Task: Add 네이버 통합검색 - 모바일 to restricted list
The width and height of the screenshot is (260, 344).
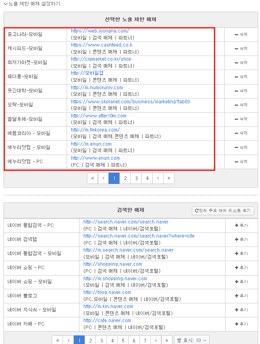Action: (241, 253)
